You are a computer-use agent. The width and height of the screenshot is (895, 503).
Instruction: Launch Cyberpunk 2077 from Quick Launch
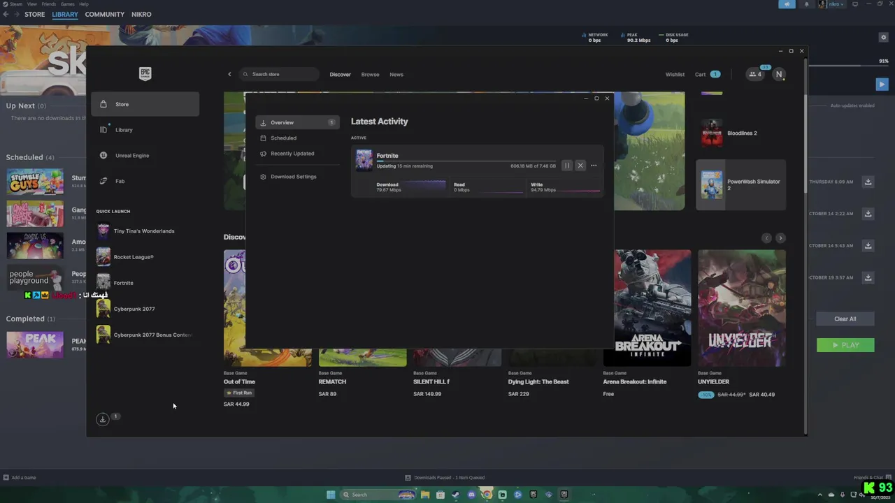pos(145,309)
